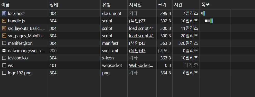Sort by the 크기 column header
Image resolution: width=255 pixels, height=97 pixels.
(164, 5)
